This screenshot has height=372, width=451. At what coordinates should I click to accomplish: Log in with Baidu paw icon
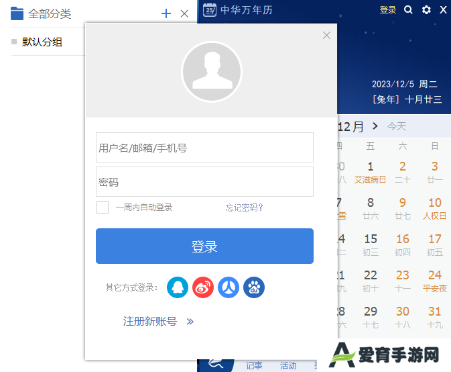tap(254, 287)
